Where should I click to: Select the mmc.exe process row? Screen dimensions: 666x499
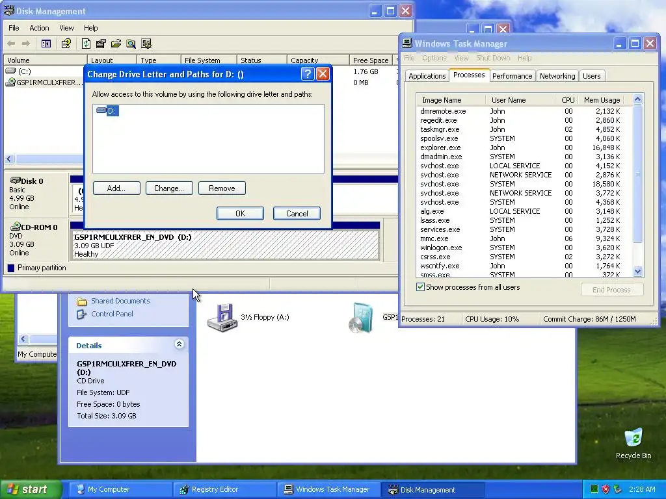click(x=524, y=238)
